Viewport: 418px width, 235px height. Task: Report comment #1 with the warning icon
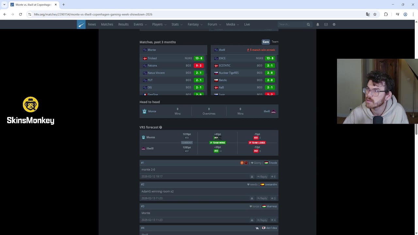click(x=252, y=177)
